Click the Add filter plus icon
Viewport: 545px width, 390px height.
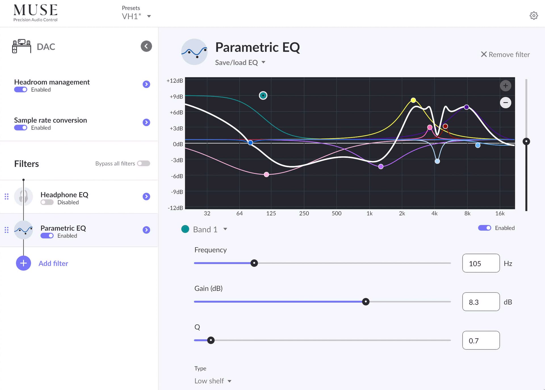click(x=24, y=263)
